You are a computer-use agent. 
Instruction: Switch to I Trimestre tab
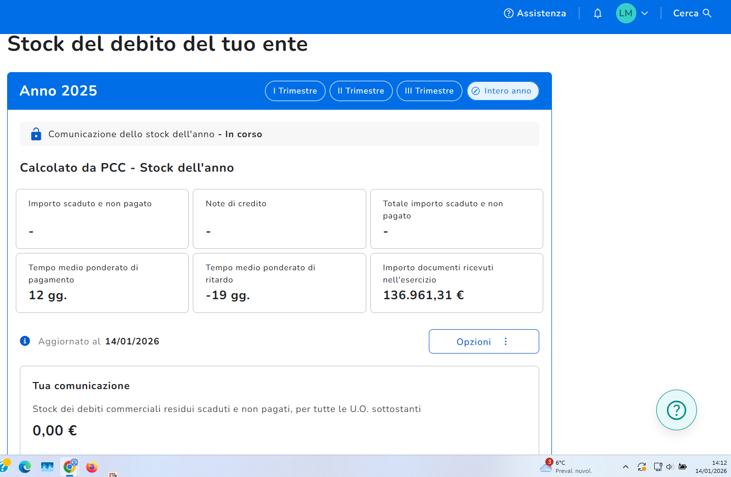(295, 91)
